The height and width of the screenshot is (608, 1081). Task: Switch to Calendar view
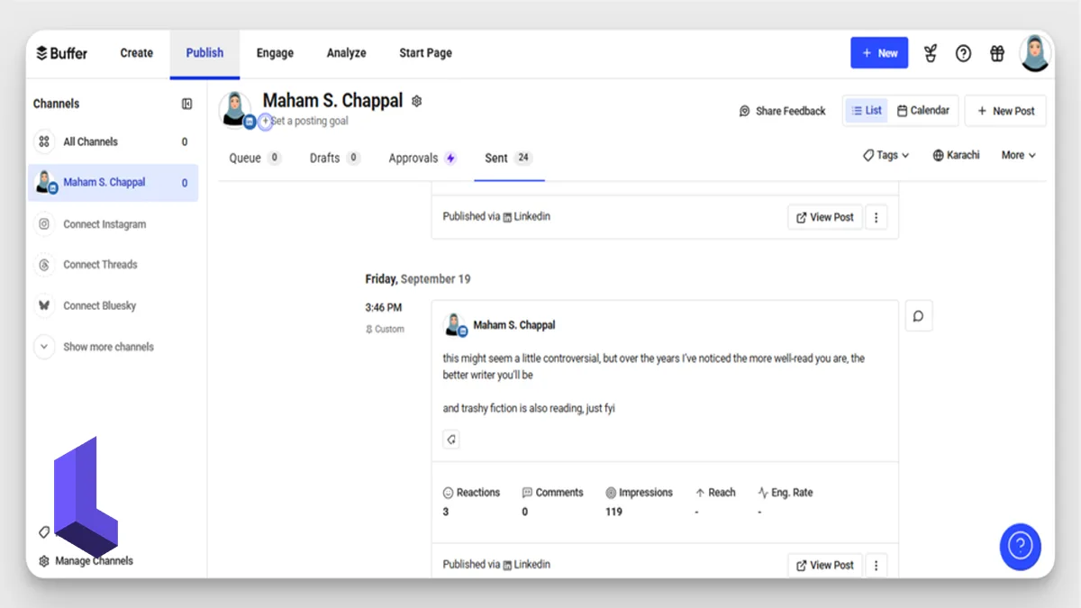(923, 110)
